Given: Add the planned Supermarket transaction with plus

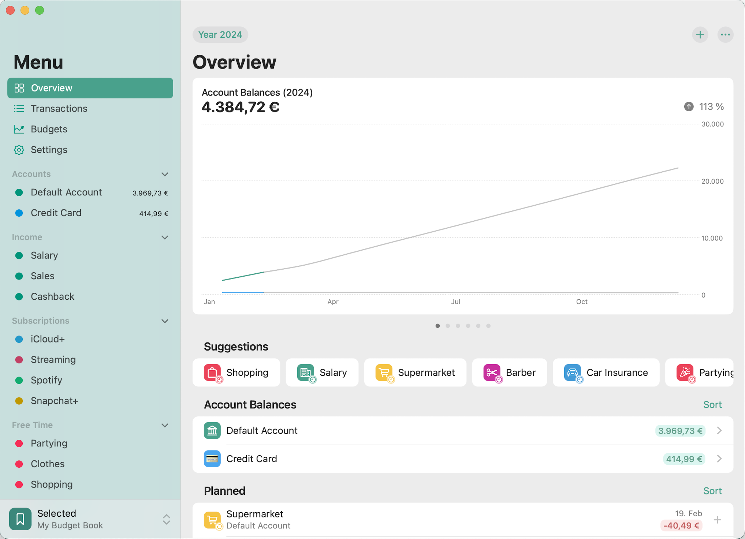Looking at the screenshot, I should (717, 520).
